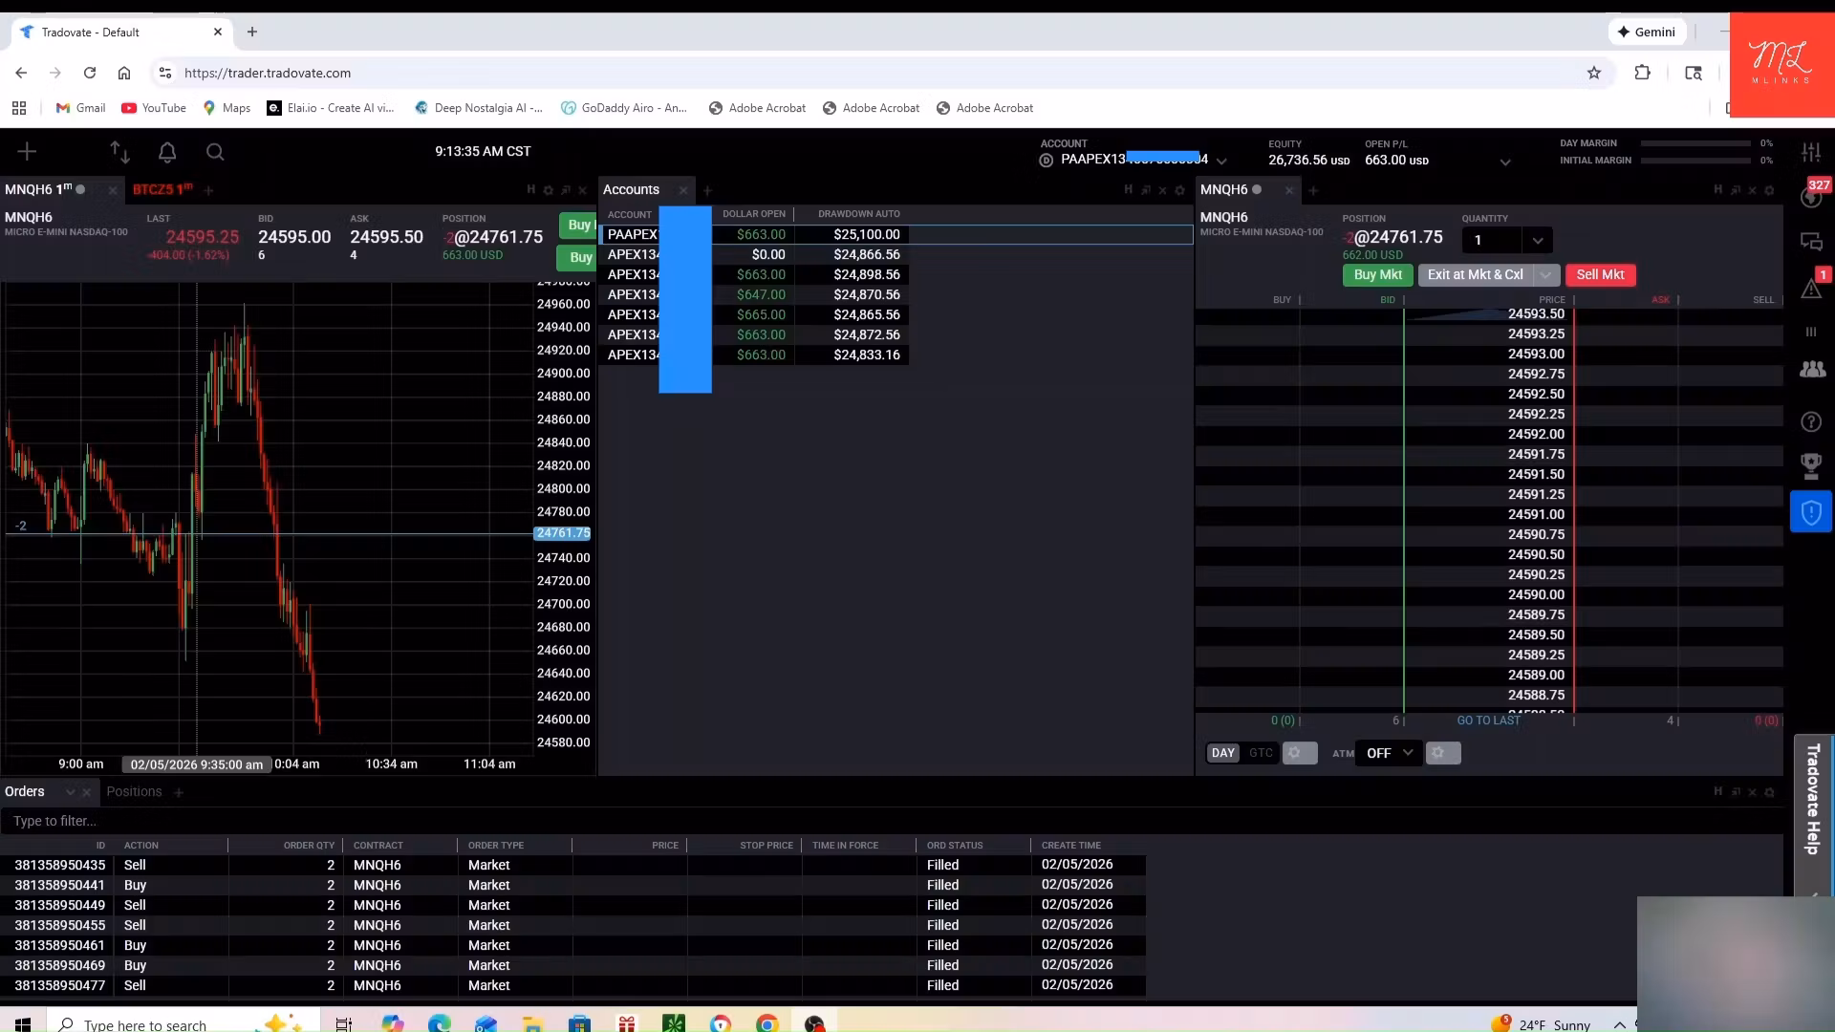Open browser extensions puzzle icon
The height and width of the screenshot is (1032, 1835).
point(1643,73)
